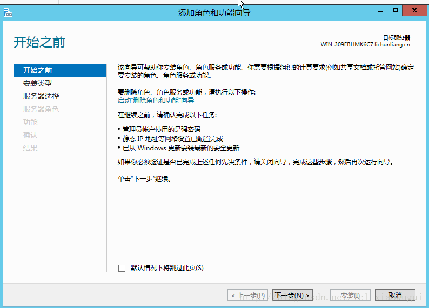Click the 管理员帐户使用的是强密码 bullet text

pos(162,129)
